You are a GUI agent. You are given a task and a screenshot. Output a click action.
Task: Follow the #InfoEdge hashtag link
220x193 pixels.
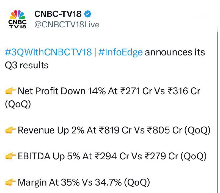(x=120, y=52)
